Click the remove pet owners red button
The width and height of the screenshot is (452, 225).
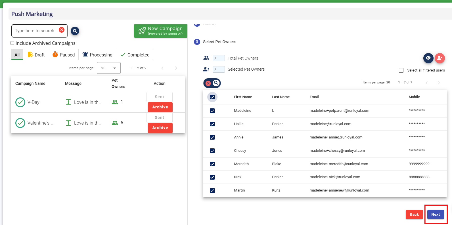click(440, 58)
